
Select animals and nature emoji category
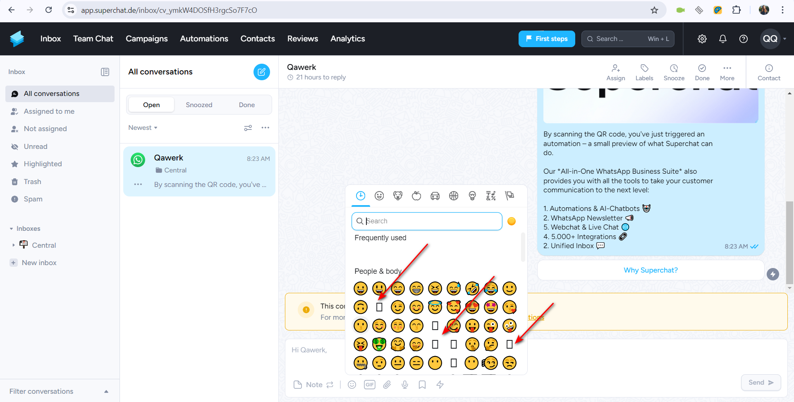point(398,196)
